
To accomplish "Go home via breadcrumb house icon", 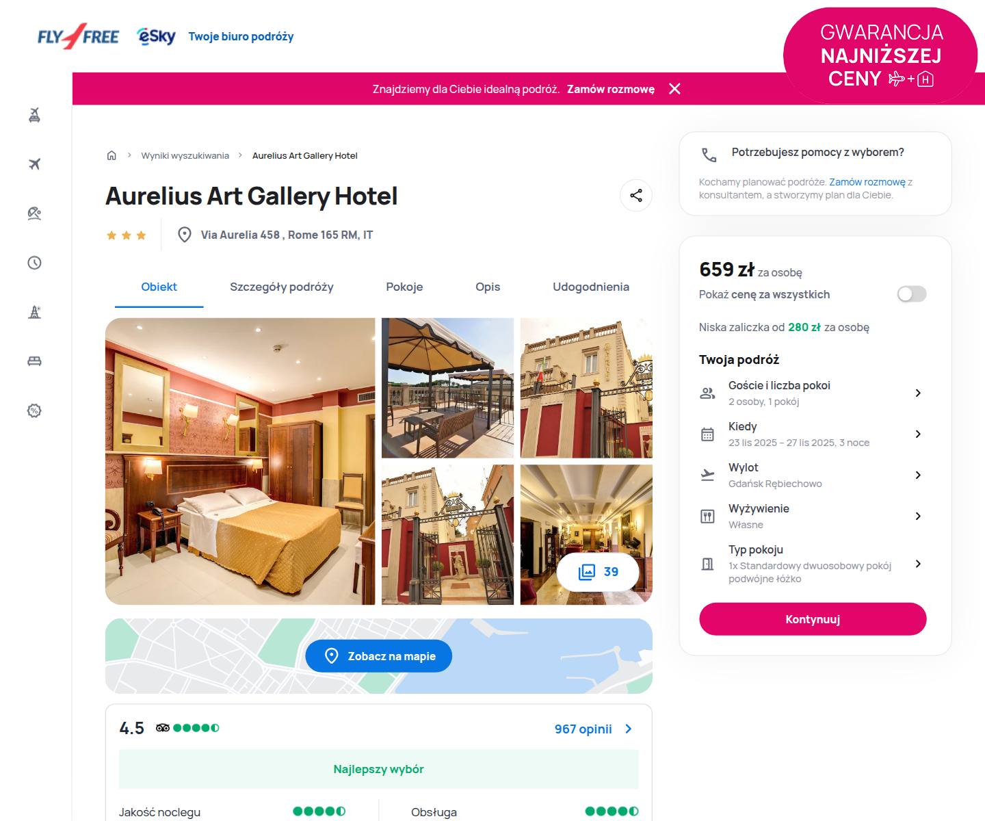I will (111, 155).
